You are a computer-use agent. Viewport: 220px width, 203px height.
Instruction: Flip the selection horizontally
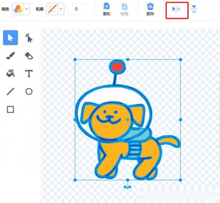[176, 9]
